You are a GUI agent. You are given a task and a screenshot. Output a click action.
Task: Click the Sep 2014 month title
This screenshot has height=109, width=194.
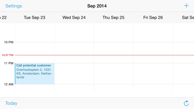click(97, 6)
